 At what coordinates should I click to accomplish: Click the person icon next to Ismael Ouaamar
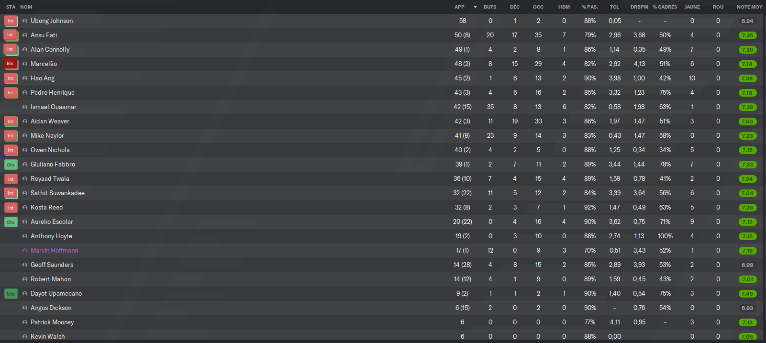(25, 107)
